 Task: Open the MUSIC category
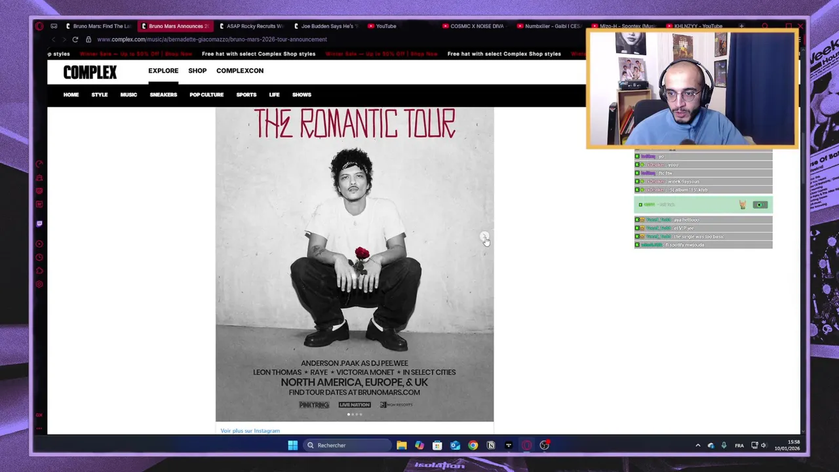click(128, 95)
